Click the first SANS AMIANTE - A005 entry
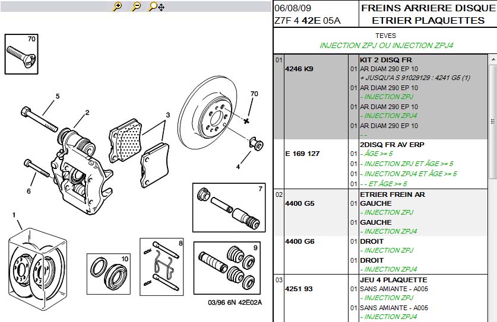Screen dimensions: 497x322 [x=394, y=289]
